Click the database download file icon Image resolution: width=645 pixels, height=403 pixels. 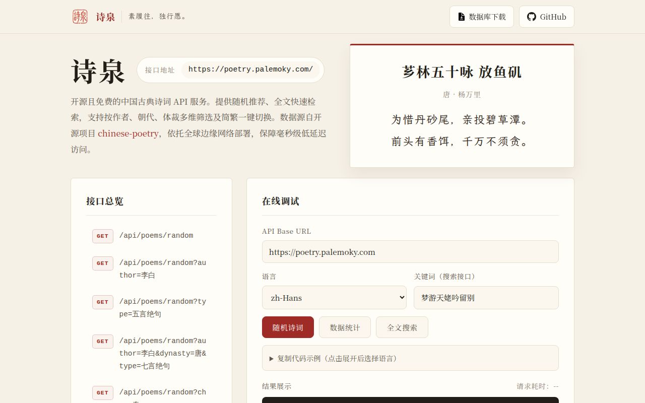coord(461,17)
